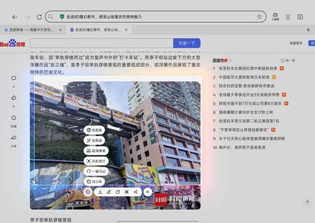The width and height of the screenshot is (315, 223).
Task: Open the comment icon in left sidebar
Action: pyautogui.click(x=14, y=78)
